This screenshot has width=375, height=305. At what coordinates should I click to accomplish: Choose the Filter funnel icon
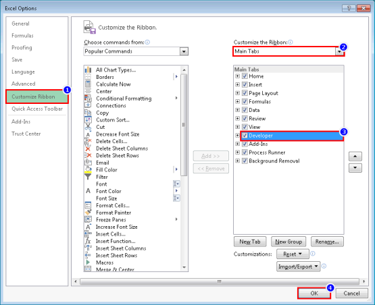tap(88, 177)
